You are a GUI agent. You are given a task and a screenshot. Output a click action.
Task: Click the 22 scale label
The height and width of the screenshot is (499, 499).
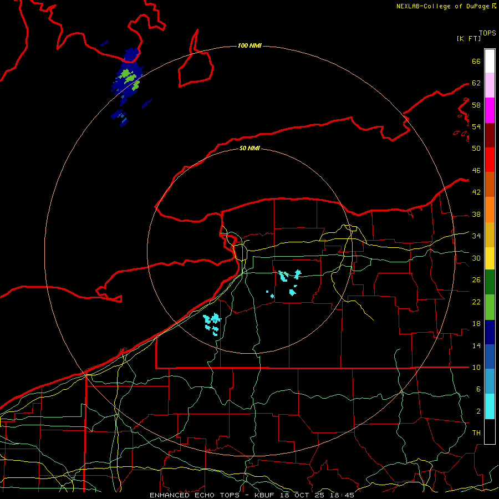476,302
